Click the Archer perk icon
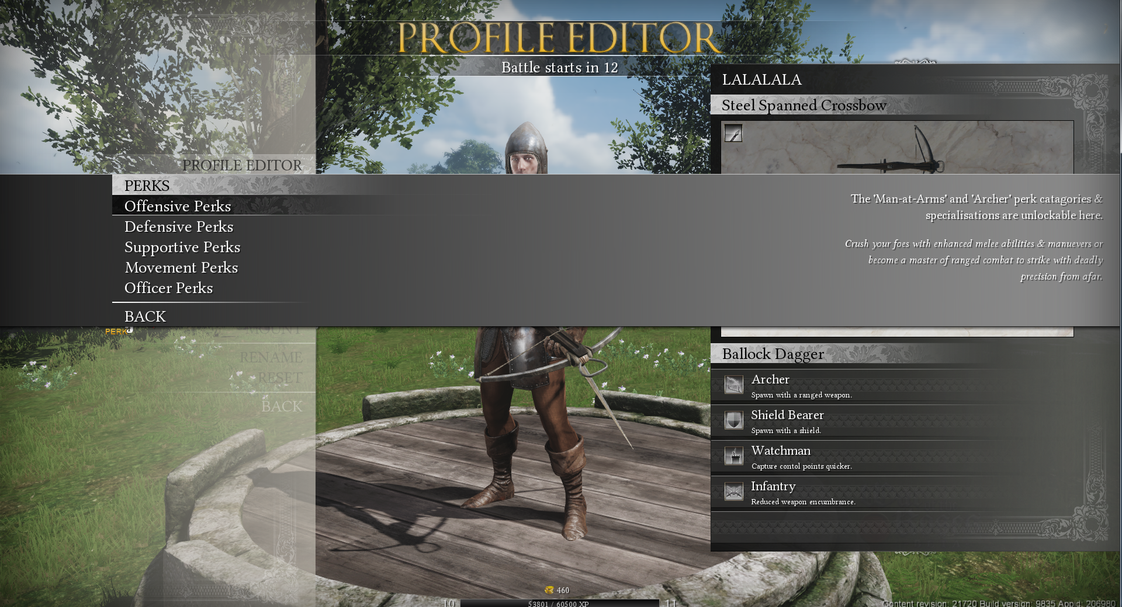 pyautogui.click(x=733, y=385)
